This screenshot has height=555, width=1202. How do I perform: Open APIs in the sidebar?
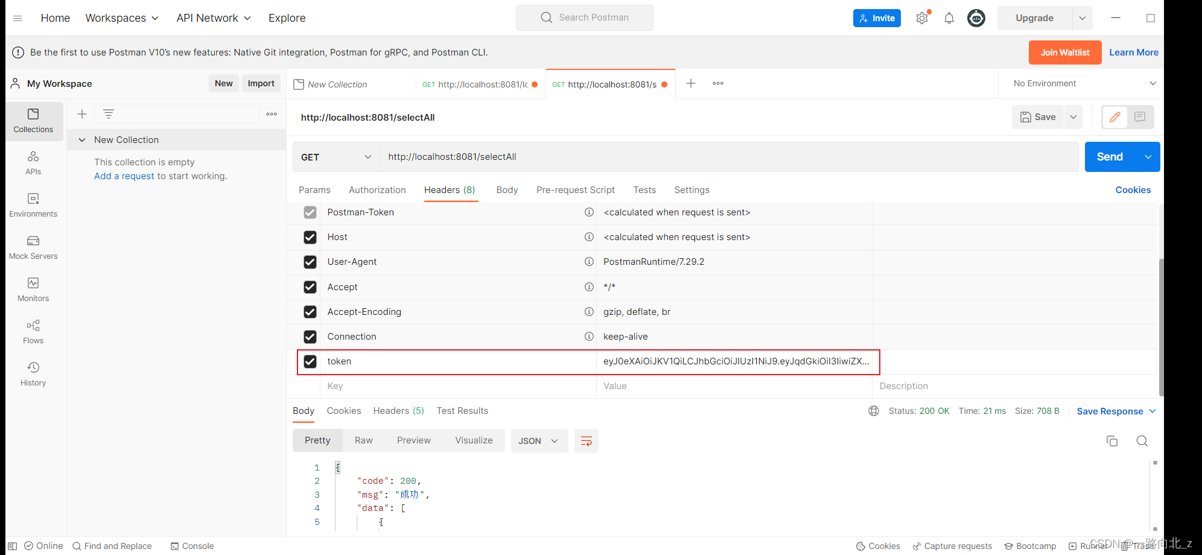(33, 163)
